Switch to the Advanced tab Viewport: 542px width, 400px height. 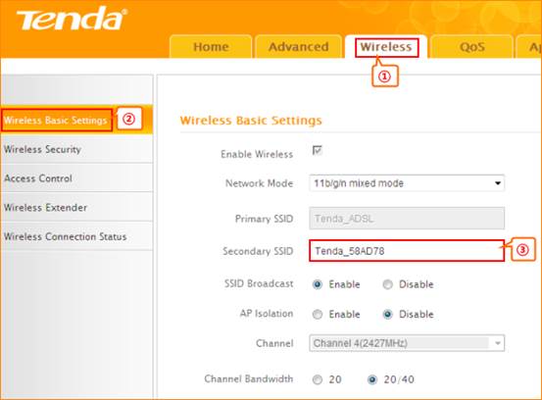[x=299, y=47]
